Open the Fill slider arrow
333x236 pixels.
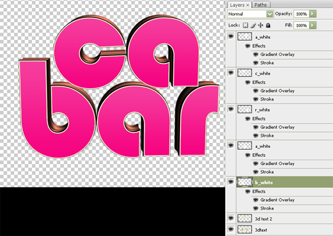click(313, 25)
